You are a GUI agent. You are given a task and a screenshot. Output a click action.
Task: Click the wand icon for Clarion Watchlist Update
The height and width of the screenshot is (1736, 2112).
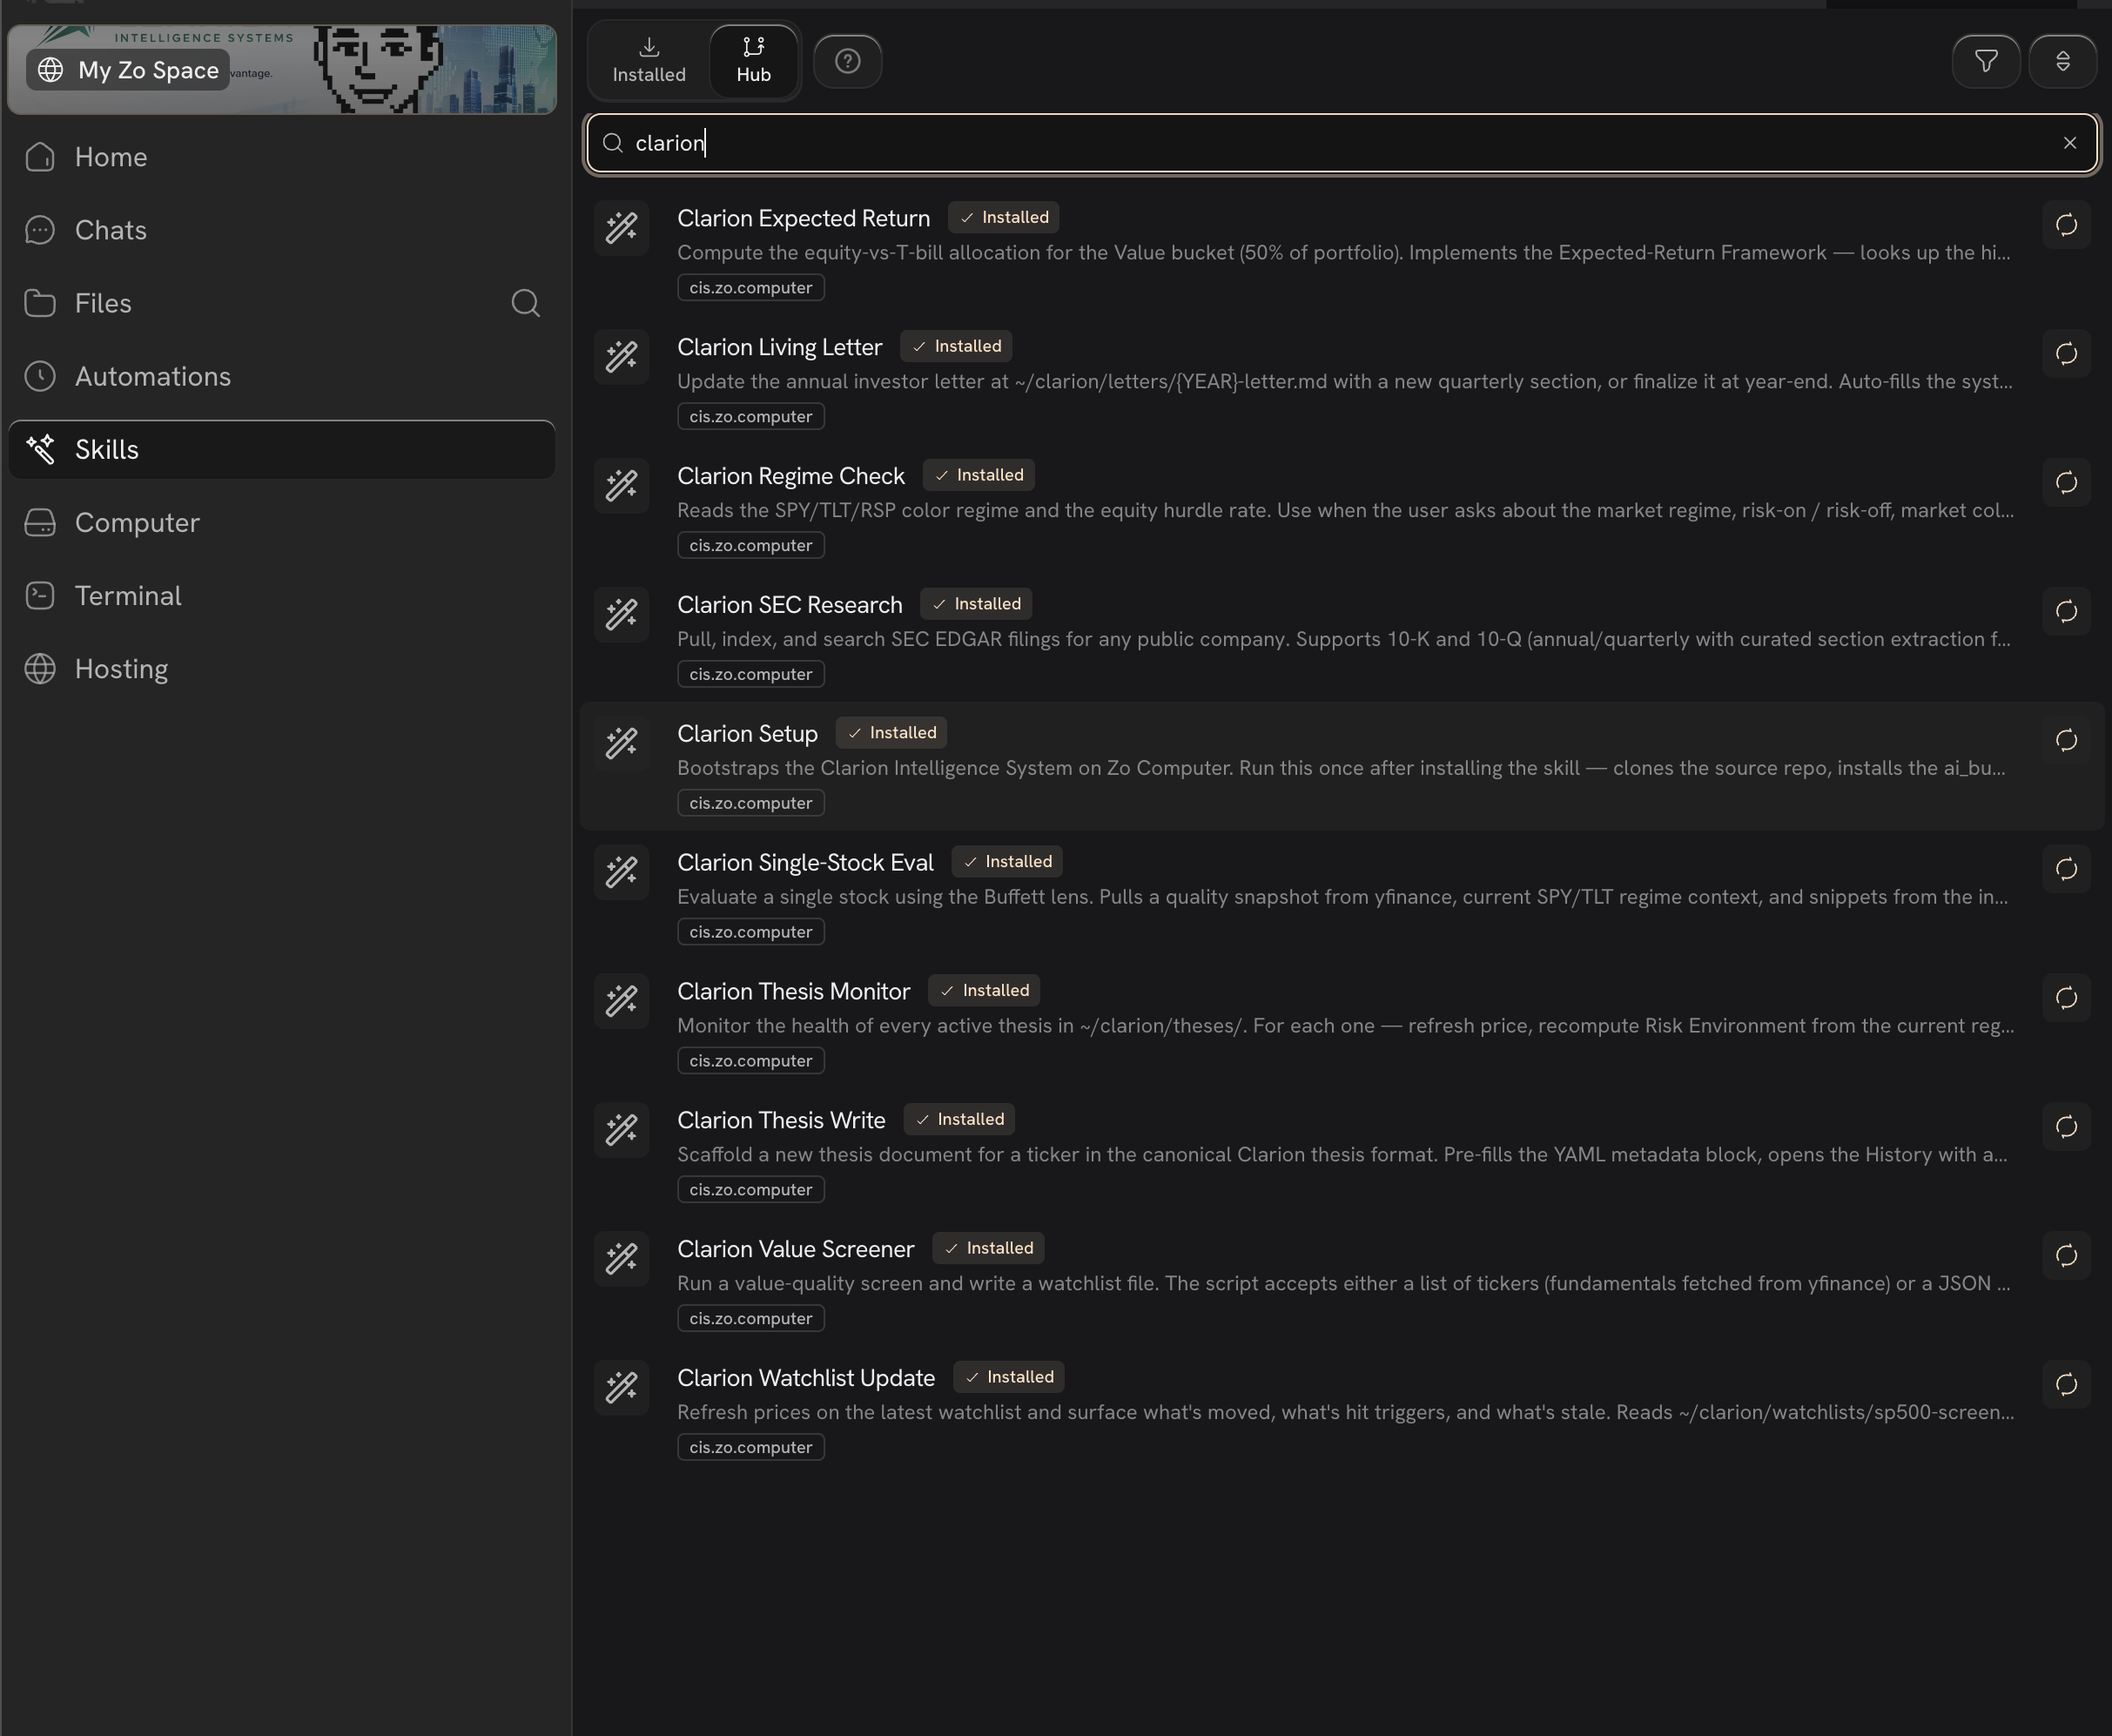tap(622, 1388)
